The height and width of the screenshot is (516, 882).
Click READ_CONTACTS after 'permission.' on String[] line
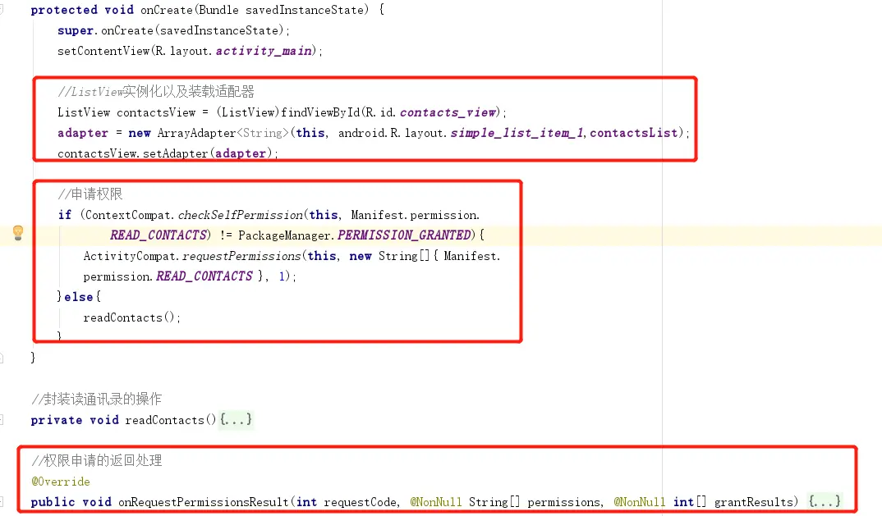coord(204,276)
